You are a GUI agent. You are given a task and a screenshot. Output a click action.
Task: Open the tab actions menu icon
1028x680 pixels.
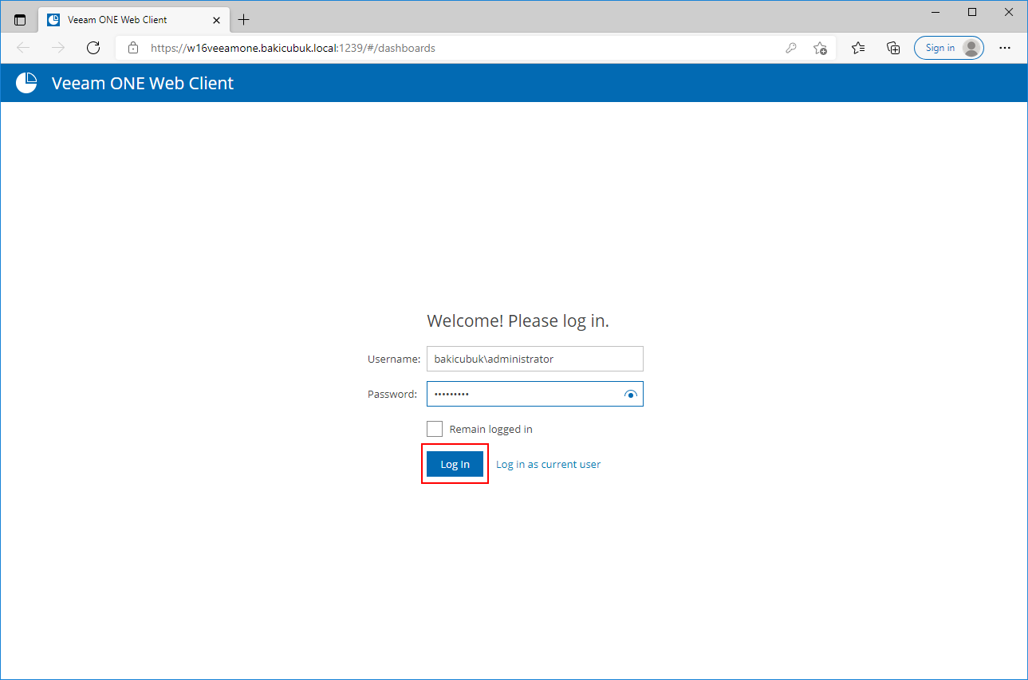20,20
